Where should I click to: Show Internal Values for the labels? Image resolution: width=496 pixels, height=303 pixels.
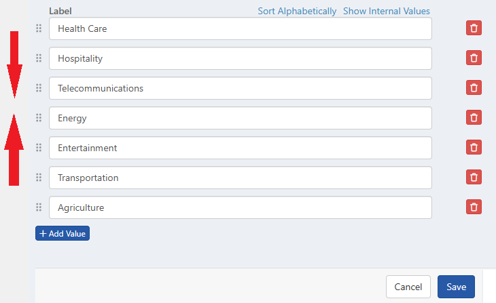click(386, 11)
